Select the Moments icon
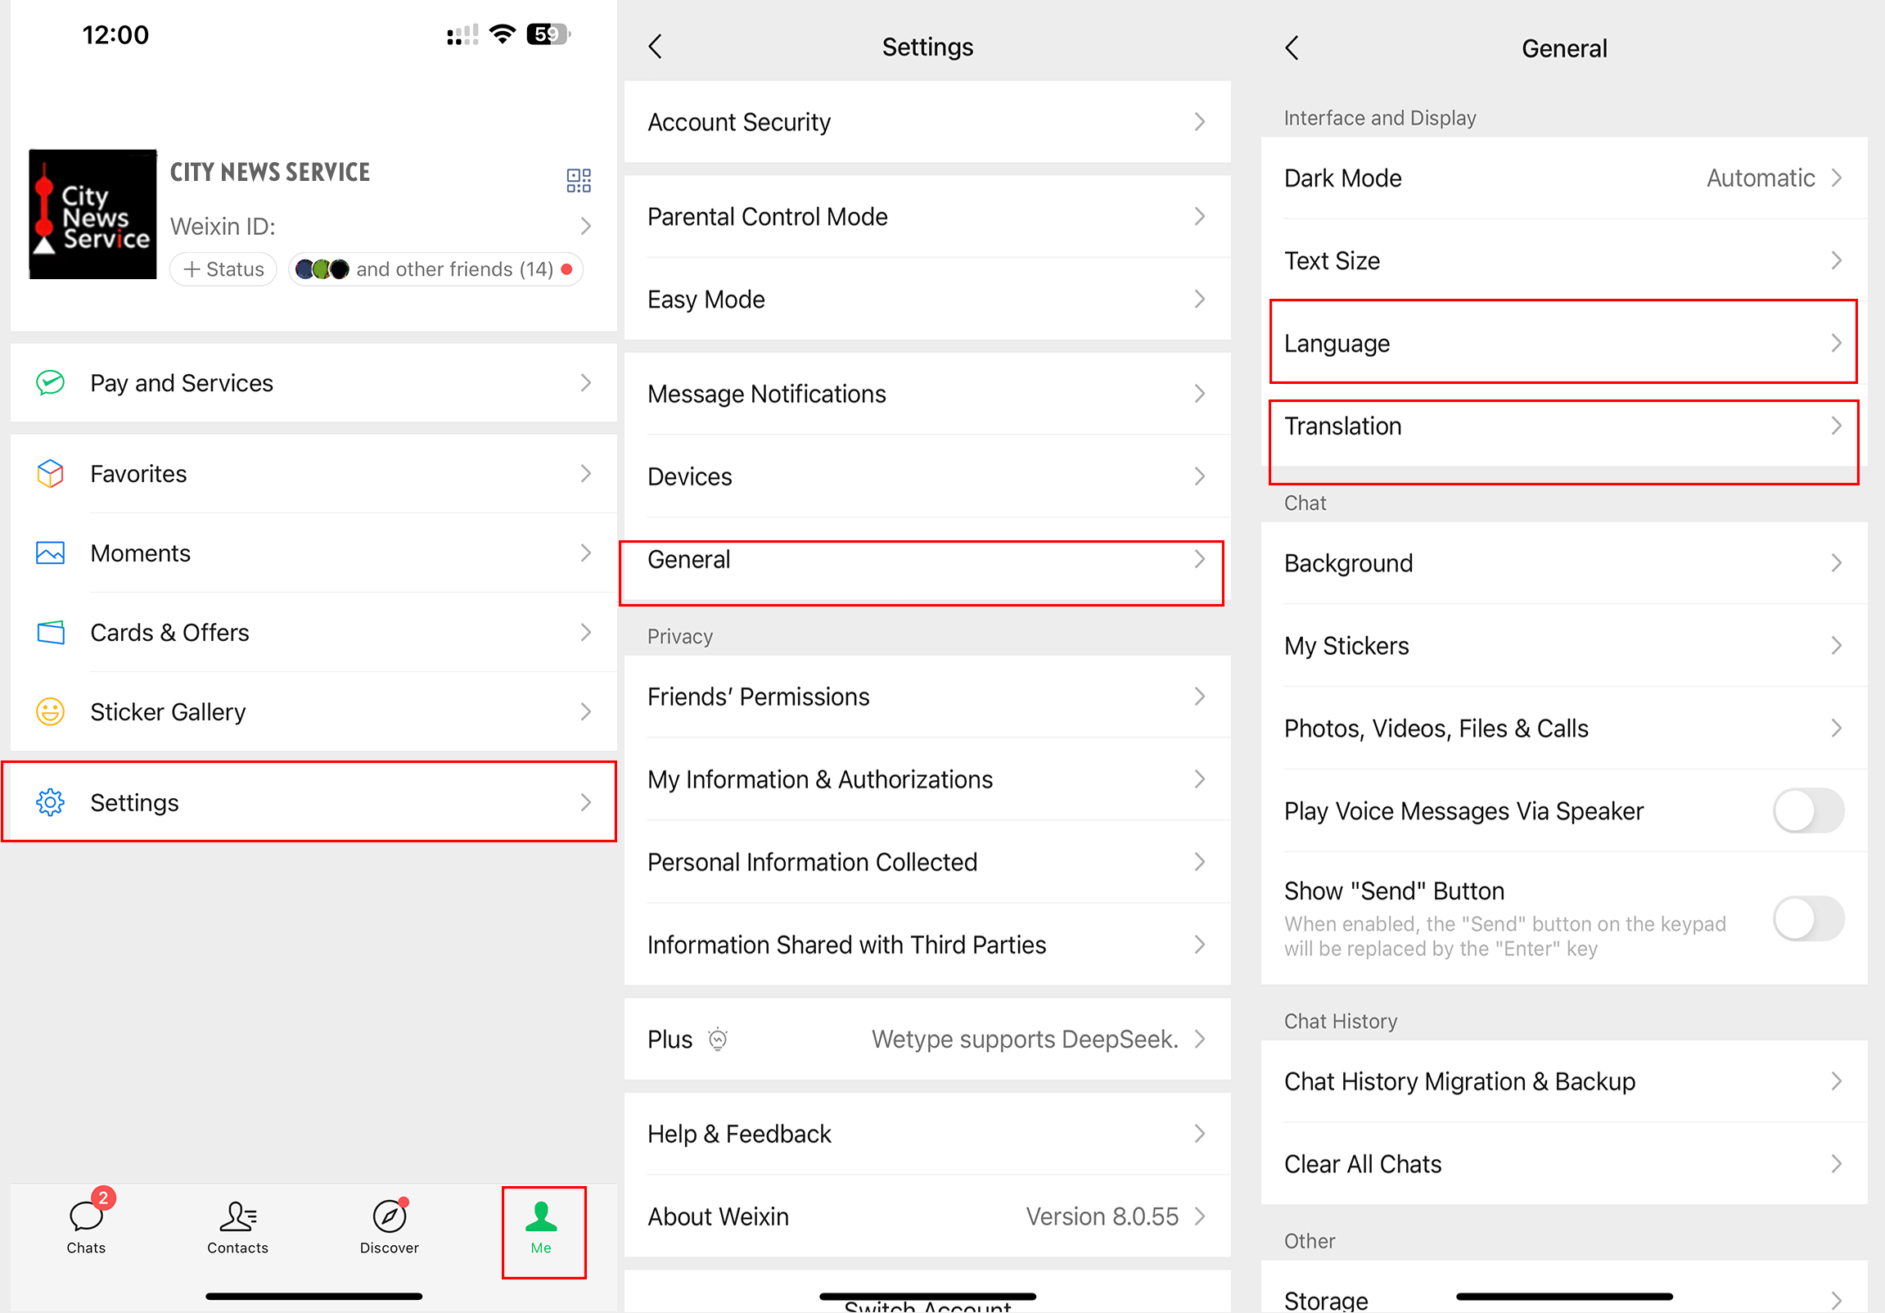Screen dimensions: 1885x1313 50,553
